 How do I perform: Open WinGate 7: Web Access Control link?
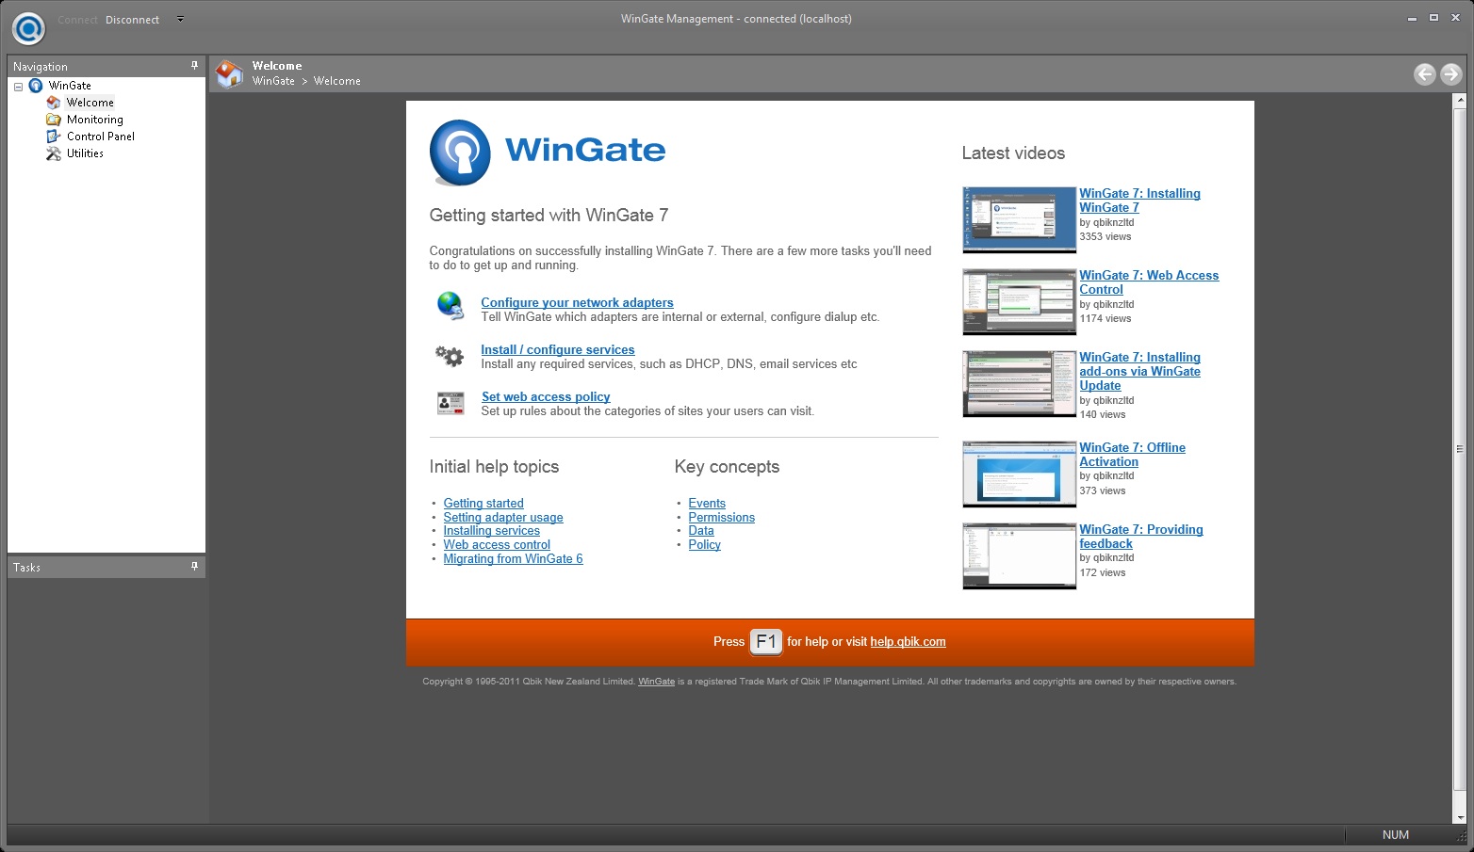click(x=1149, y=282)
